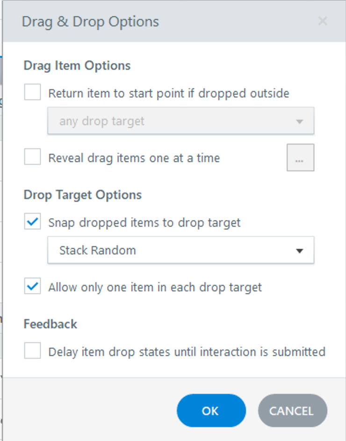Disable the Allow only one item checkbox
This screenshot has height=441, width=346.
tap(33, 286)
